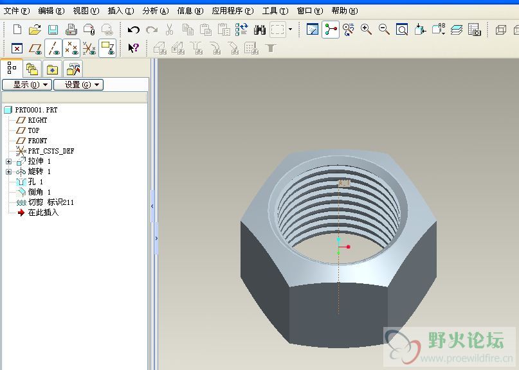
Task: Print the model using the printer icon
Action: pyautogui.click(x=71, y=30)
